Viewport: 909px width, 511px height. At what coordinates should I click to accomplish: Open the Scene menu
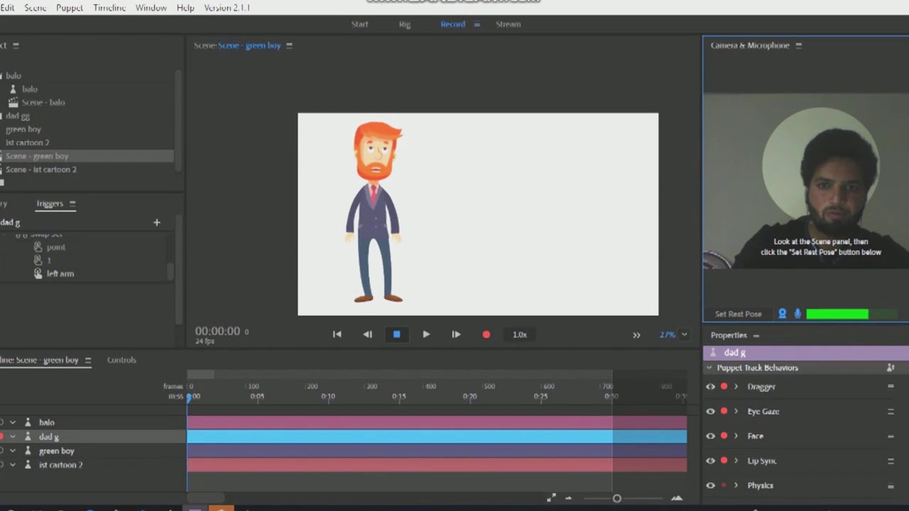(x=36, y=8)
